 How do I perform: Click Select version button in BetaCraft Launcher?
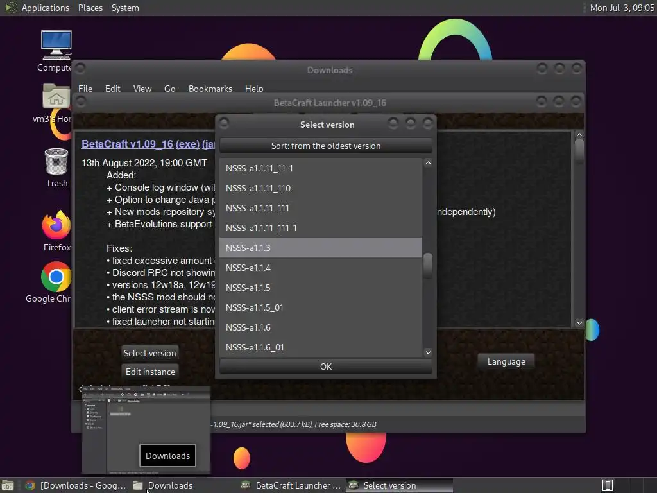[x=149, y=353]
